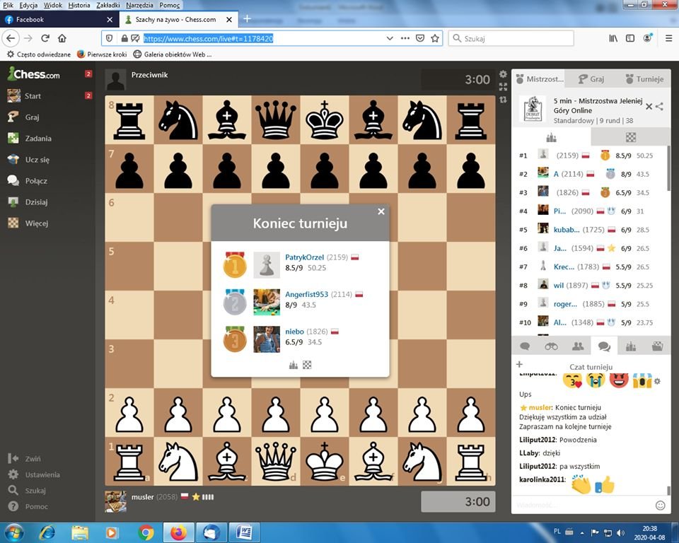This screenshot has width=679, height=543.
Task: Open the Narzędzia menu
Action: pyautogui.click(x=139, y=5)
